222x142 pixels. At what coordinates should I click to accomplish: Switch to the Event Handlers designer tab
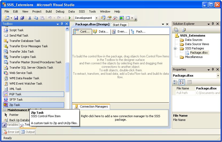click(x=120, y=32)
